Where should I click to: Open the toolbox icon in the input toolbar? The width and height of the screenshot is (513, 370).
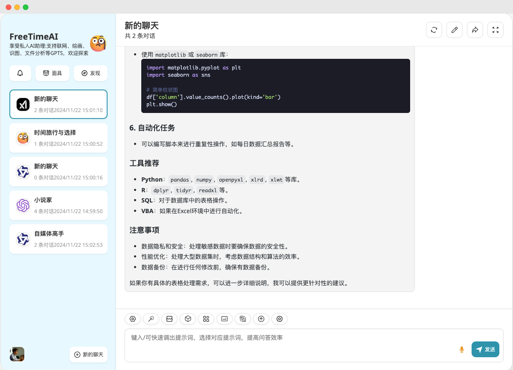(169, 319)
